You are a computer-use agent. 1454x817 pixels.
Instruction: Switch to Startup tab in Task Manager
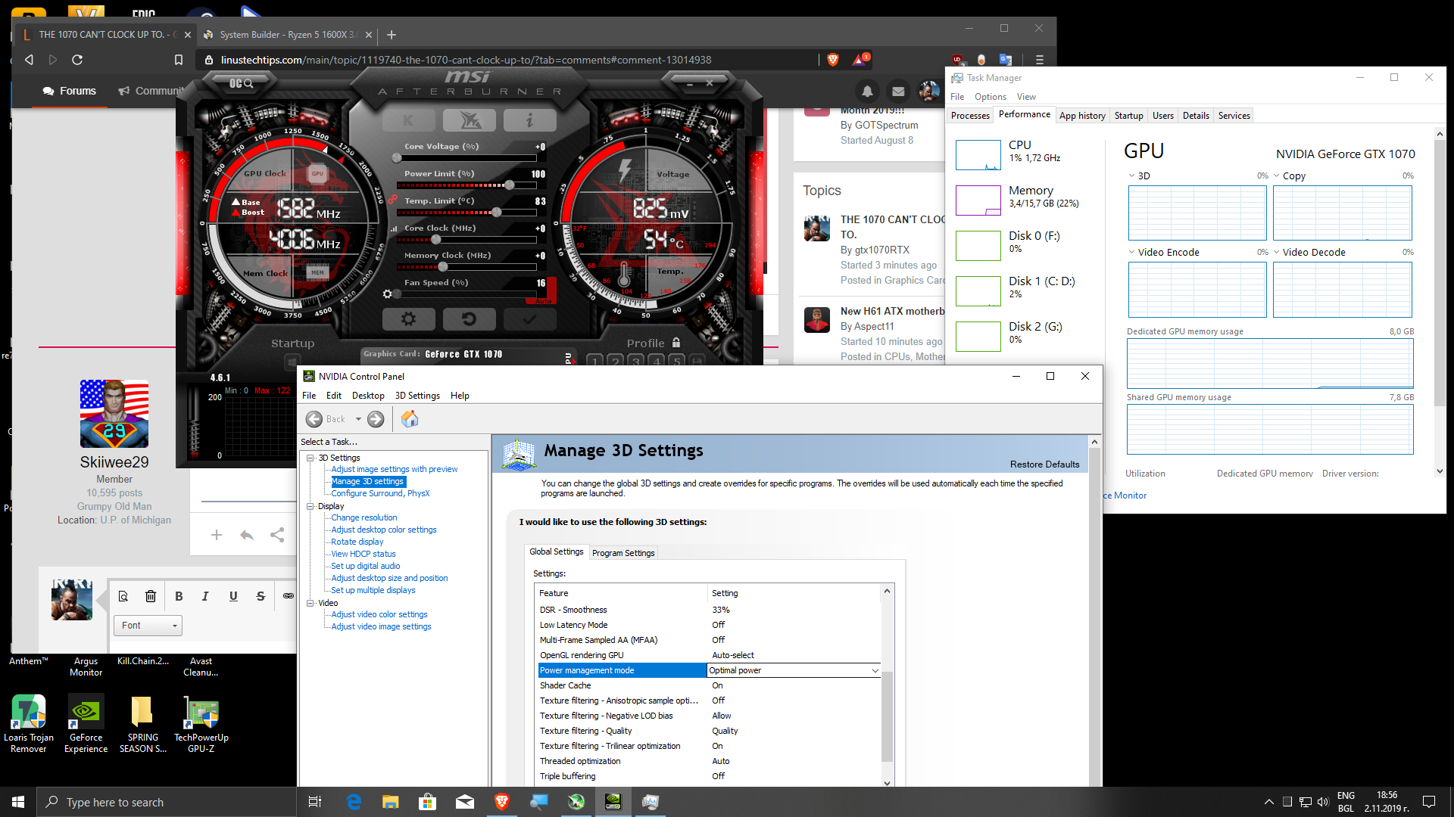(1128, 116)
